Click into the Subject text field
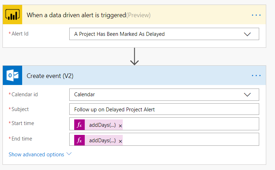The width and height of the screenshot is (275, 170). [164, 109]
